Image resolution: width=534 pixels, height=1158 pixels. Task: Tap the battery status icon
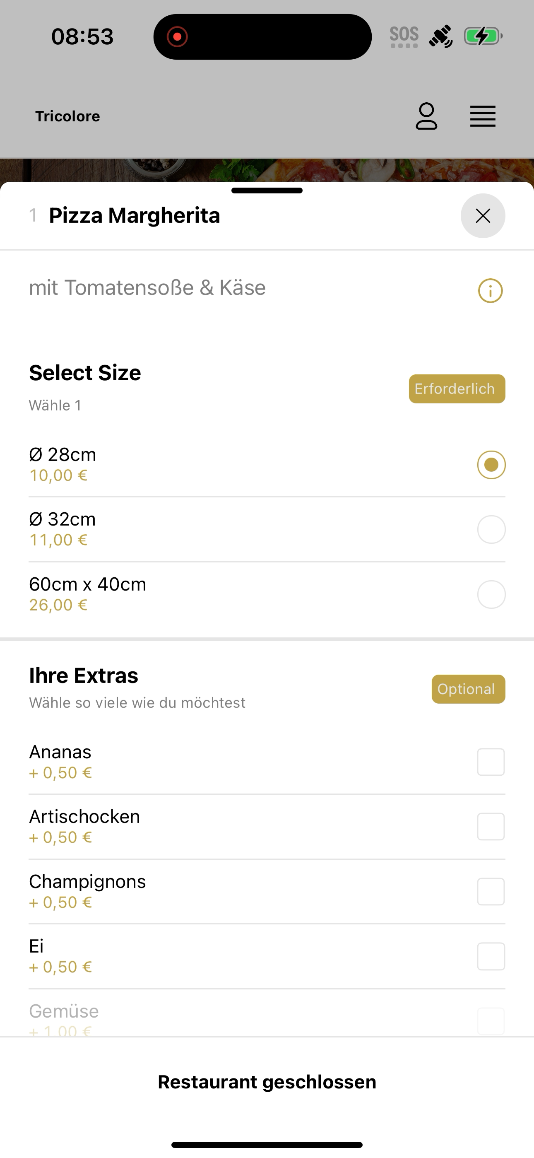coord(483,36)
